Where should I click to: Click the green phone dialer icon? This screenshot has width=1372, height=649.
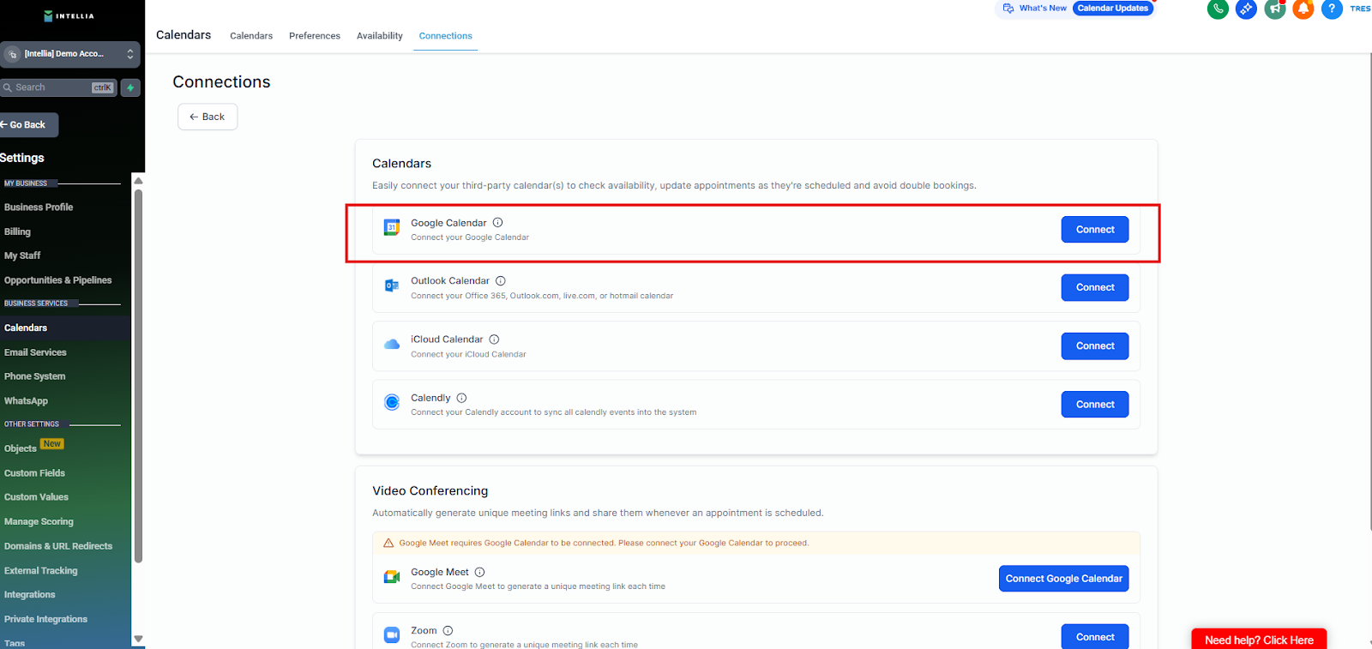tap(1218, 9)
